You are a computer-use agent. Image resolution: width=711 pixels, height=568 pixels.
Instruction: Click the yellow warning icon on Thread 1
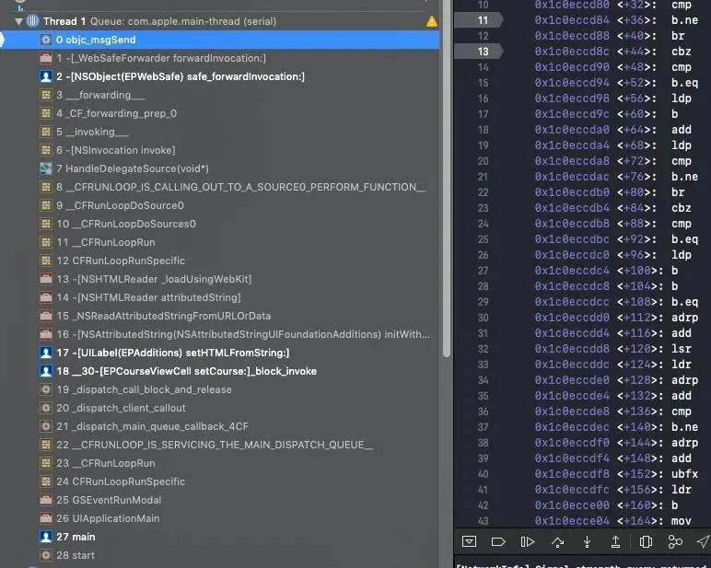pos(432,21)
